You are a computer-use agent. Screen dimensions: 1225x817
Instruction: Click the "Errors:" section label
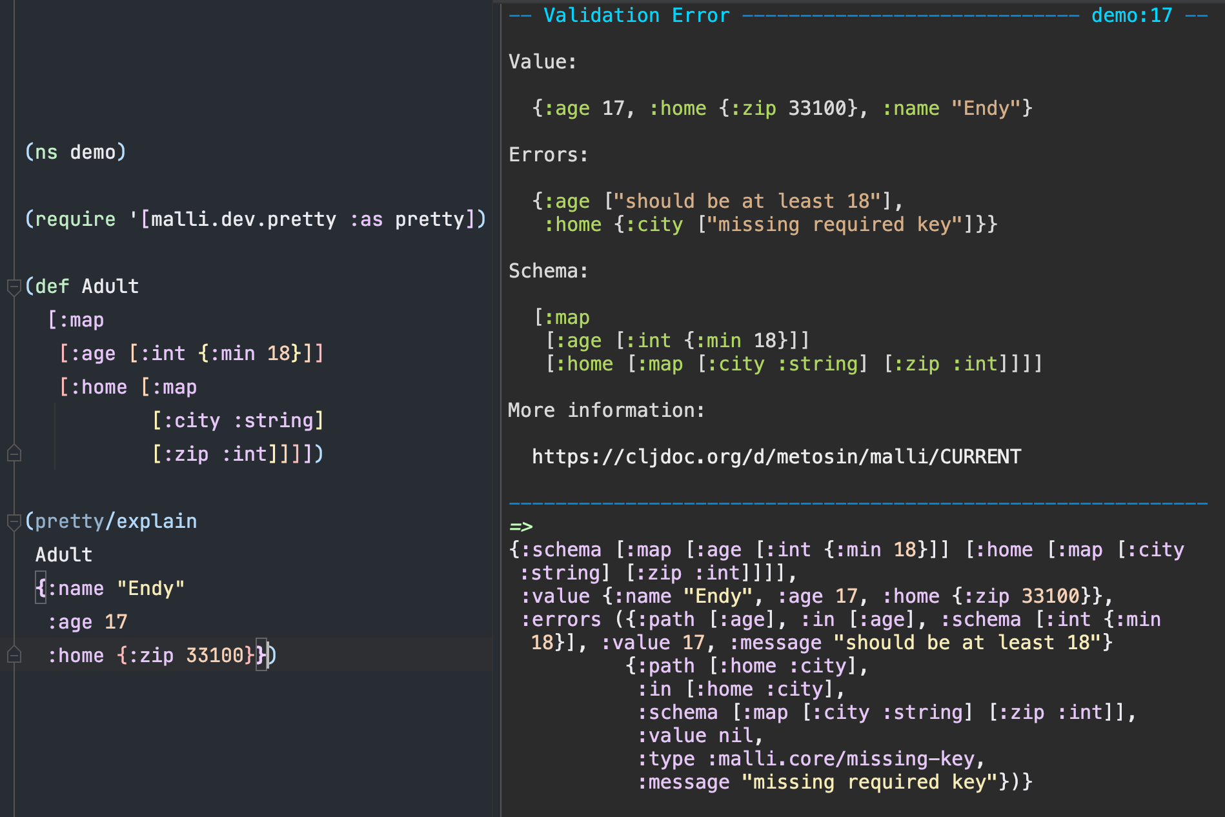548,155
